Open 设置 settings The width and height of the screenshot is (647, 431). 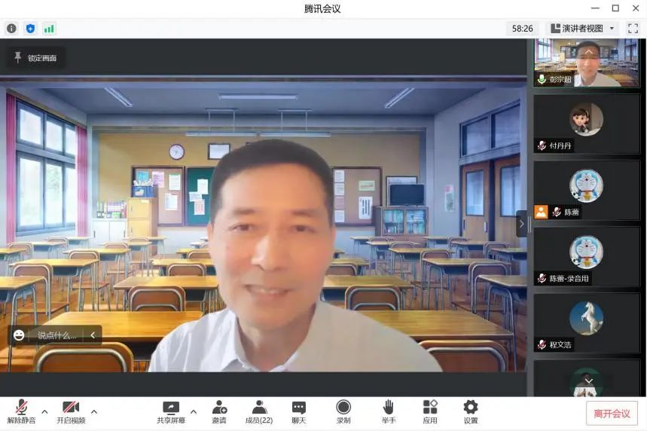click(471, 411)
